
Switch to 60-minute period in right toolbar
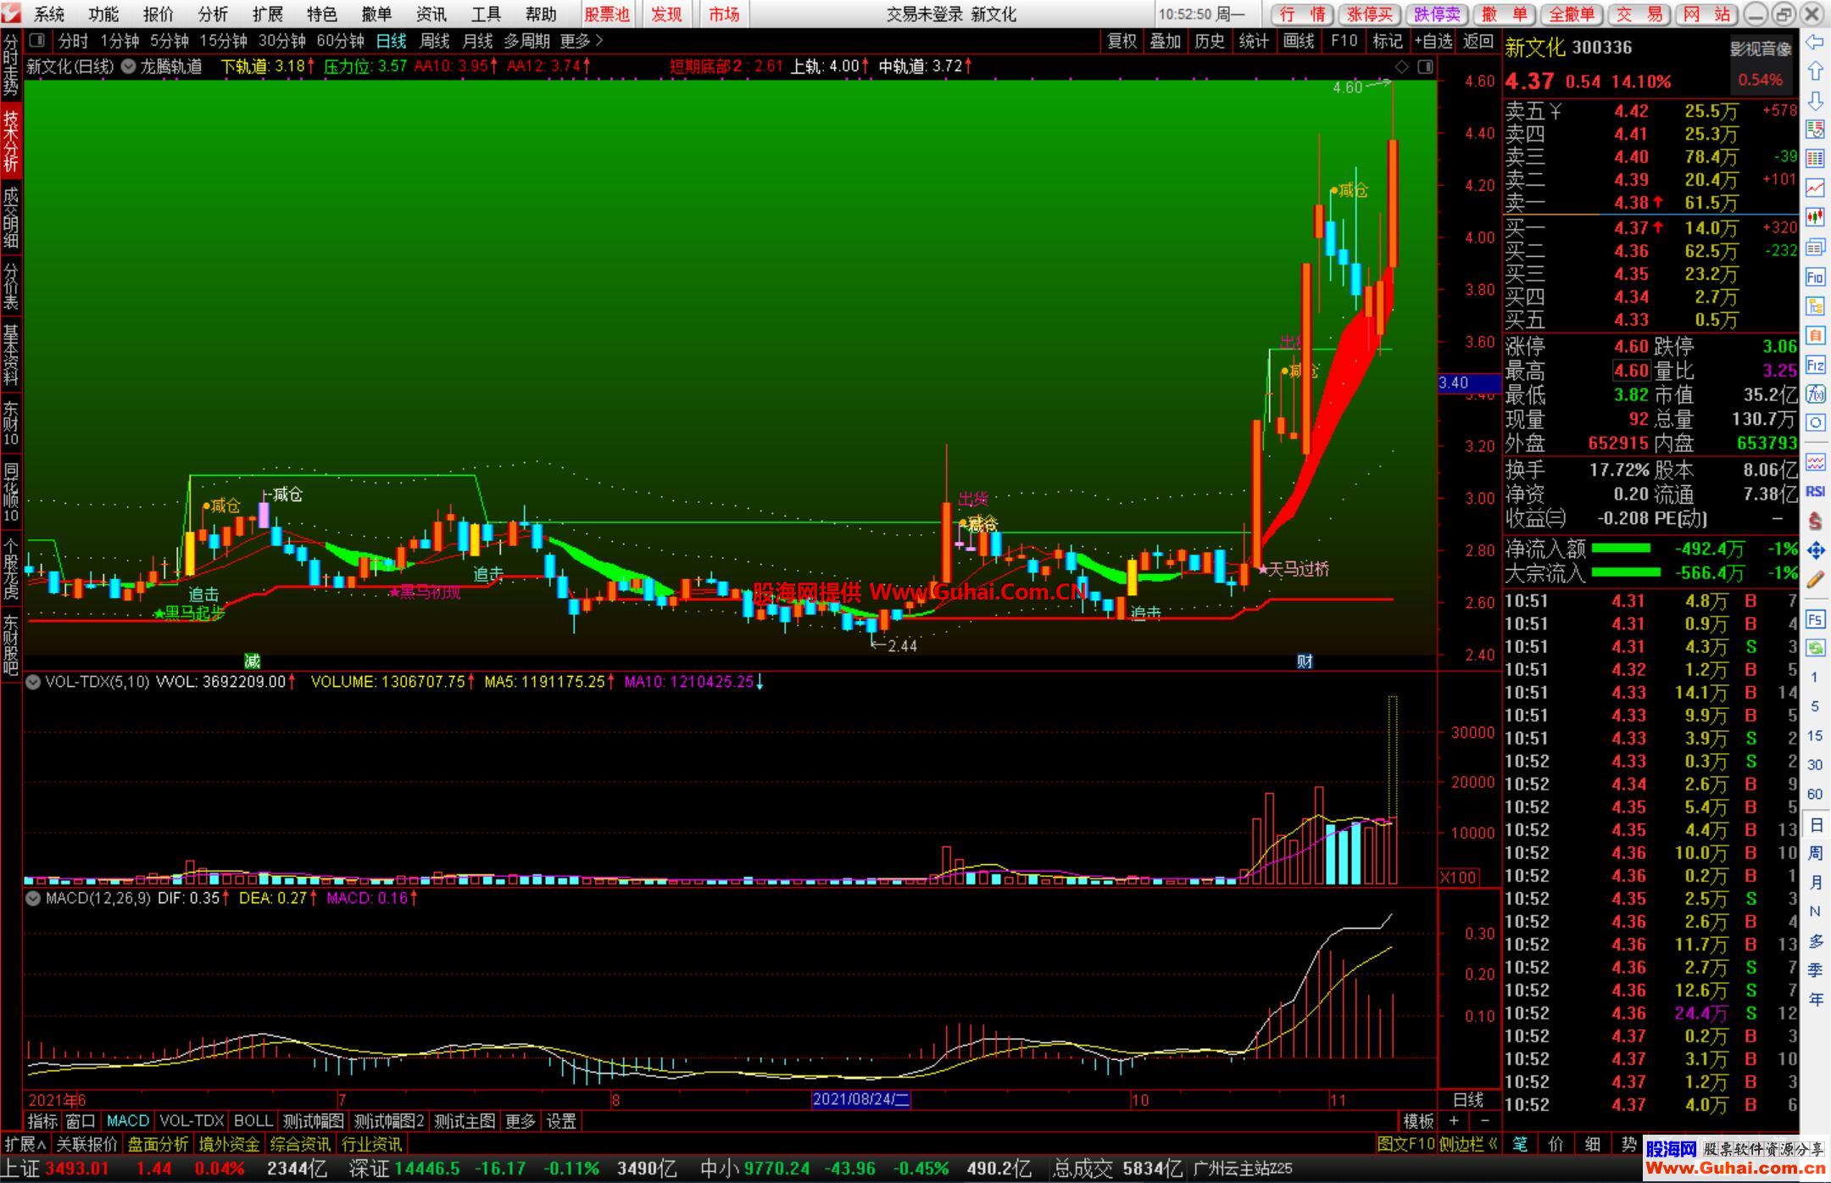tap(1815, 794)
